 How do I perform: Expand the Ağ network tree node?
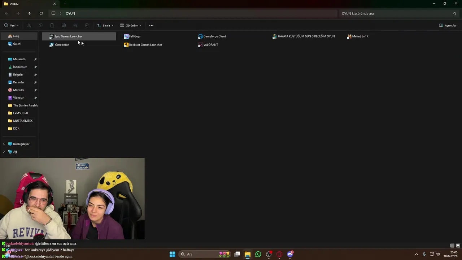pos(4,152)
